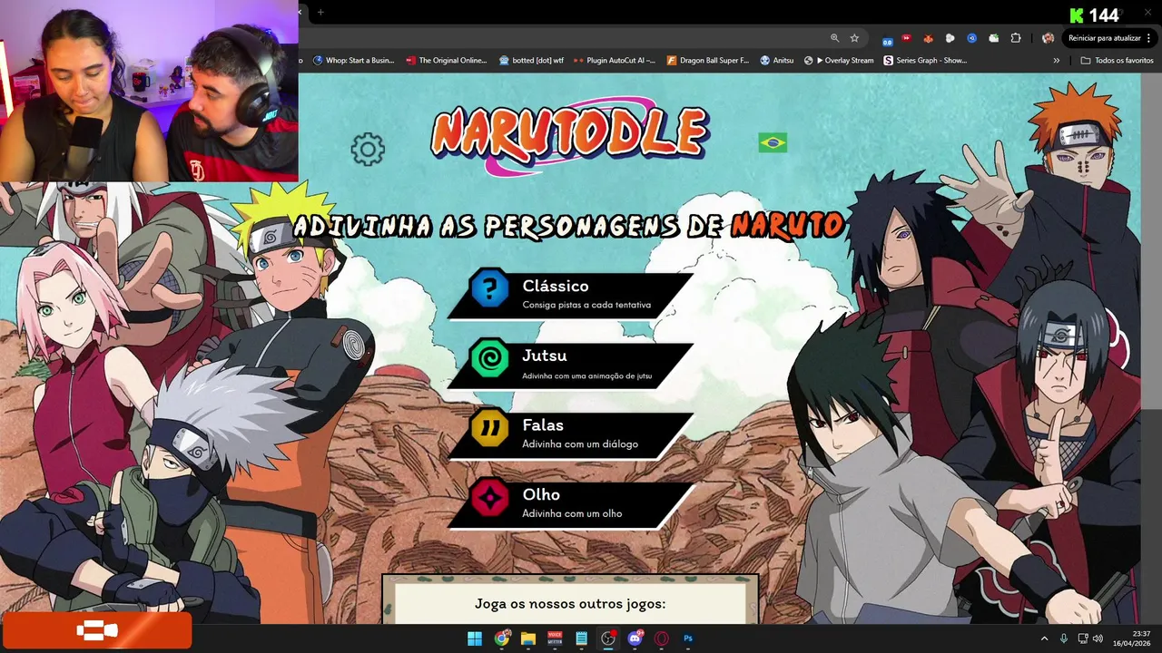The width and height of the screenshot is (1162, 653).
Task: Open Chrome from the taskbar
Action: pos(502,638)
